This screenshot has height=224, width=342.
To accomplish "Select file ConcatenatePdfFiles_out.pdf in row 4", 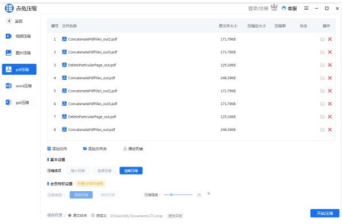I will (92, 78).
